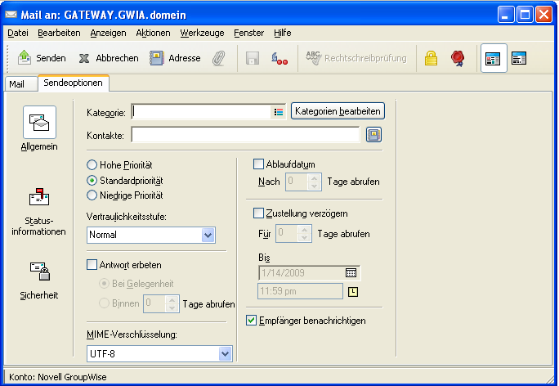559x386 pixels.
Task: Check the Zustellung verzögern checkbox
Action: tap(258, 213)
